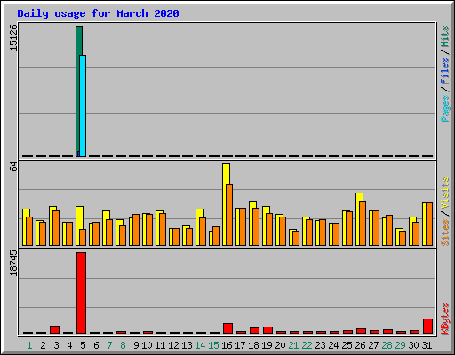Click day label 14 on the x-axis

coord(200,345)
